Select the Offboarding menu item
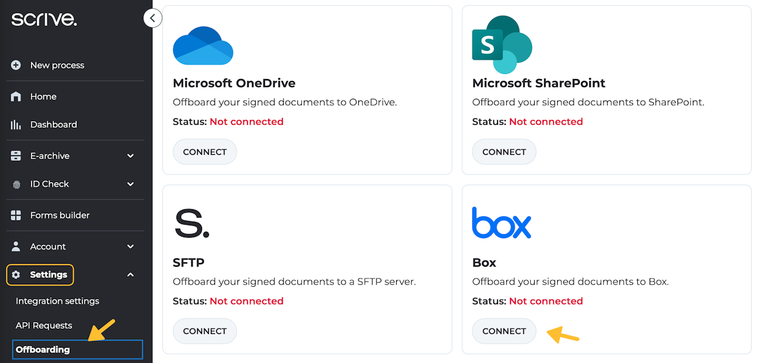This screenshot has width=758, height=363. 43,349
